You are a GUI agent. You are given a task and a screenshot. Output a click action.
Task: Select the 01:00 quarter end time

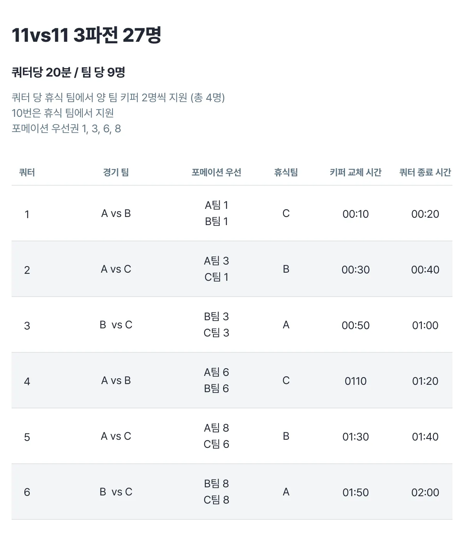point(425,325)
